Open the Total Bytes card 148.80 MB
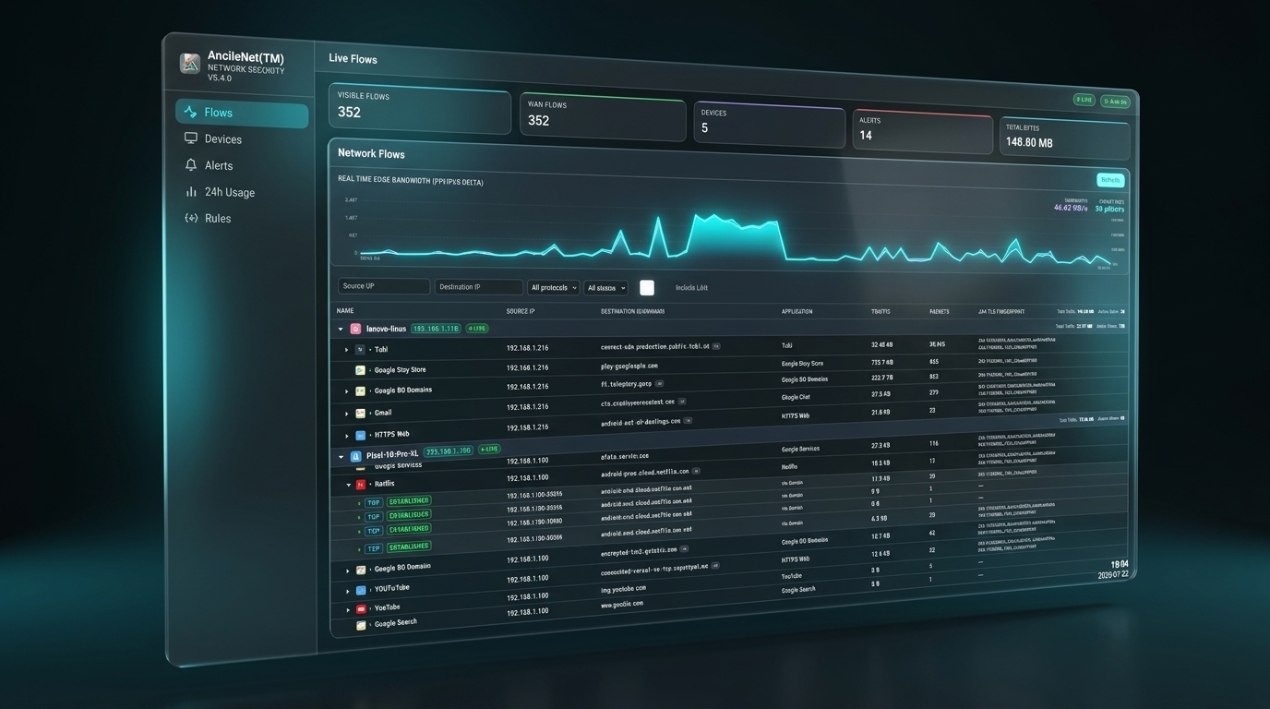 click(x=1064, y=138)
